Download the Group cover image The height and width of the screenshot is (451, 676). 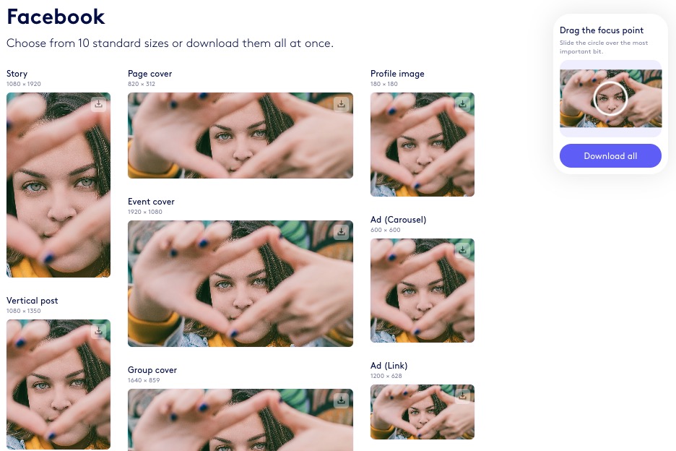[x=341, y=400]
